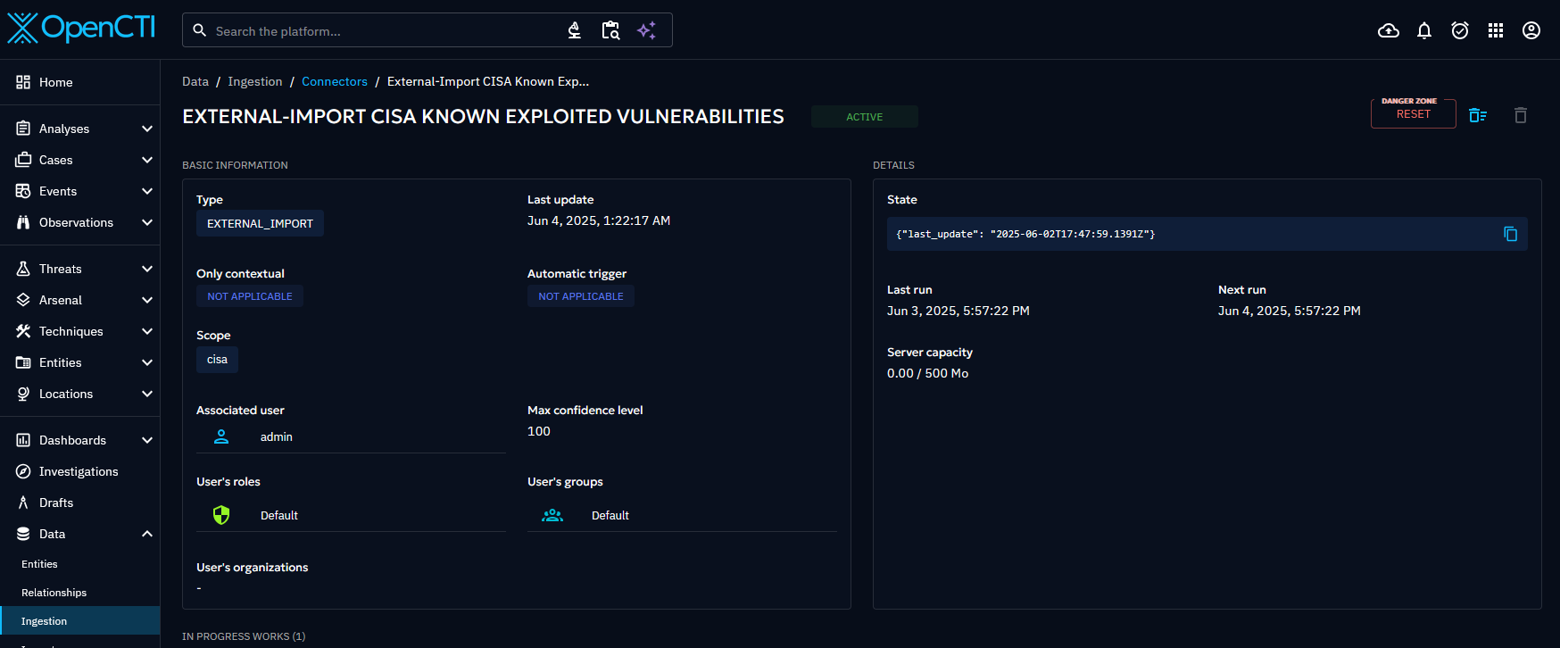Open the Default user's role link
The image size is (1560, 648).
(351, 515)
